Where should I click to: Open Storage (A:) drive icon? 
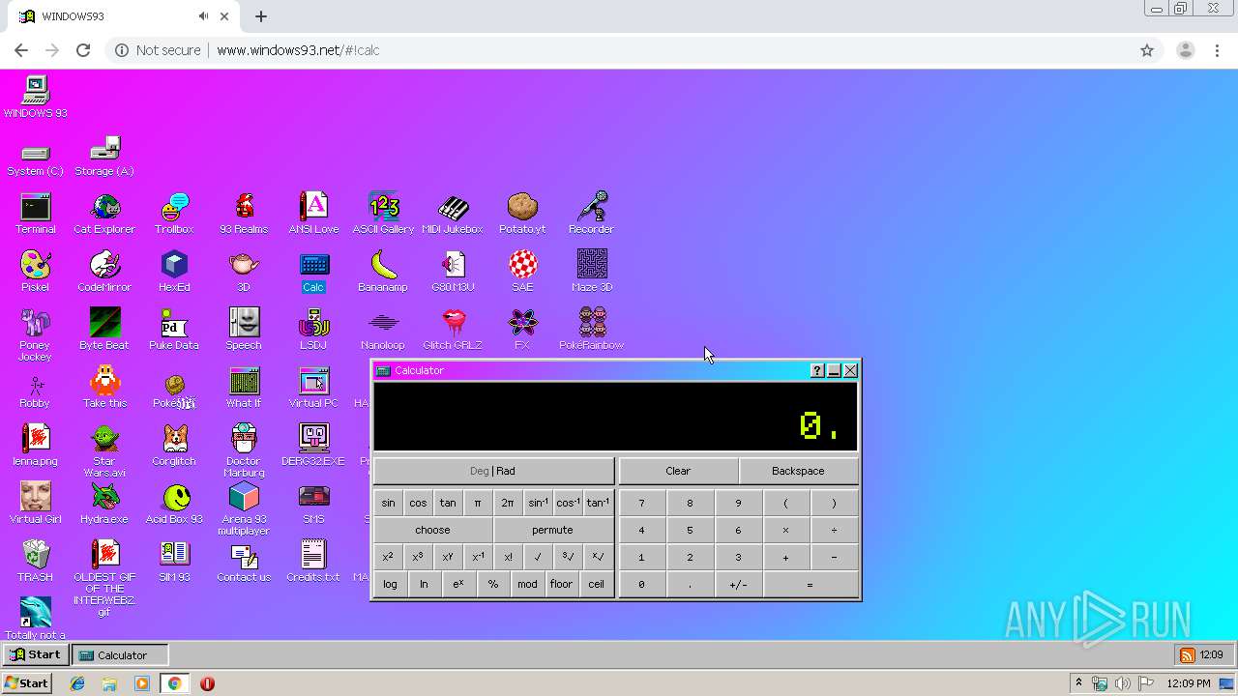(104, 158)
